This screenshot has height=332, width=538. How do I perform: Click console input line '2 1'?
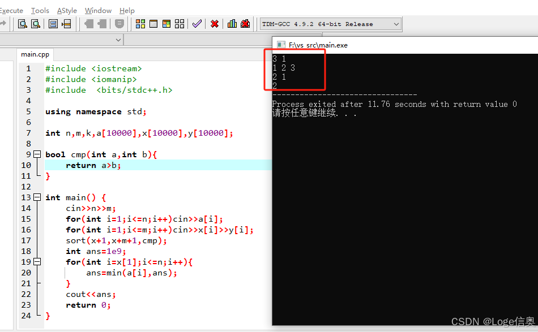tap(279, 77)
